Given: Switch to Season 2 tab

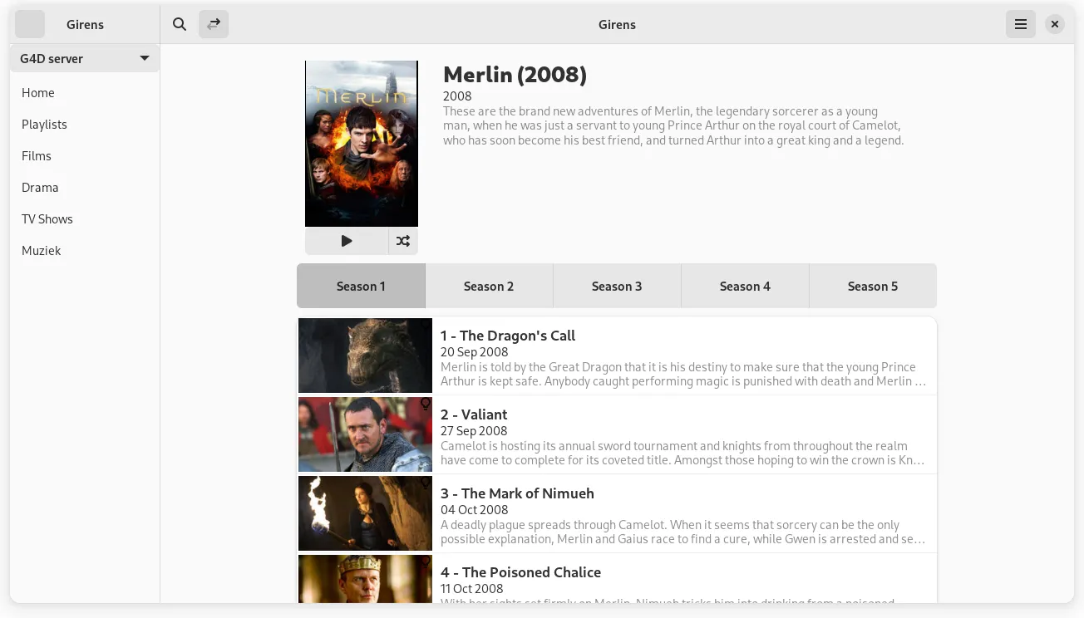Looking at the screenshot, I should [x=489, y=286].
